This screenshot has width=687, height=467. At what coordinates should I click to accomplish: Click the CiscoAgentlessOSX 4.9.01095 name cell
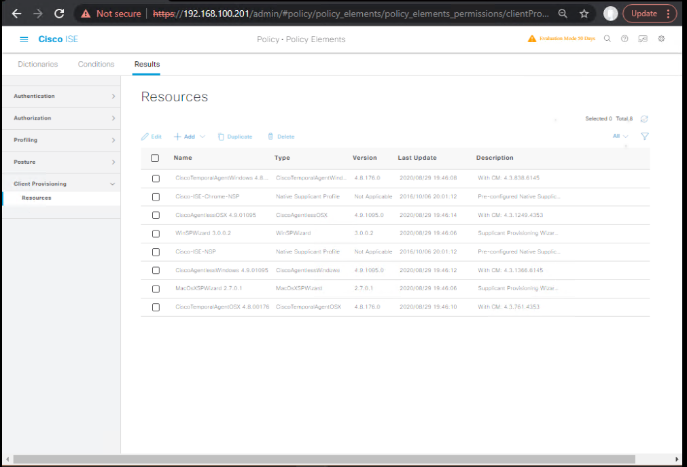215,215
